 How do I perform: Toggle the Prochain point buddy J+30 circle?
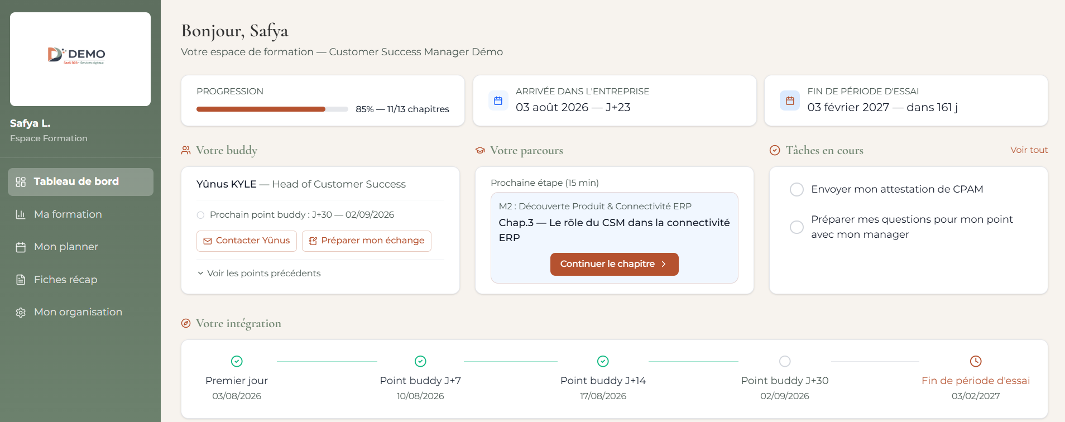pos(200,215)
